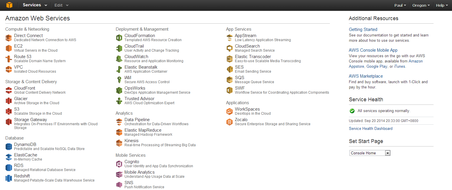The width and height of the screenshot is (452, 190).
Task: Click the Elastic Transcoder icon
Action: pyautogui.click(x=230, y=59)
